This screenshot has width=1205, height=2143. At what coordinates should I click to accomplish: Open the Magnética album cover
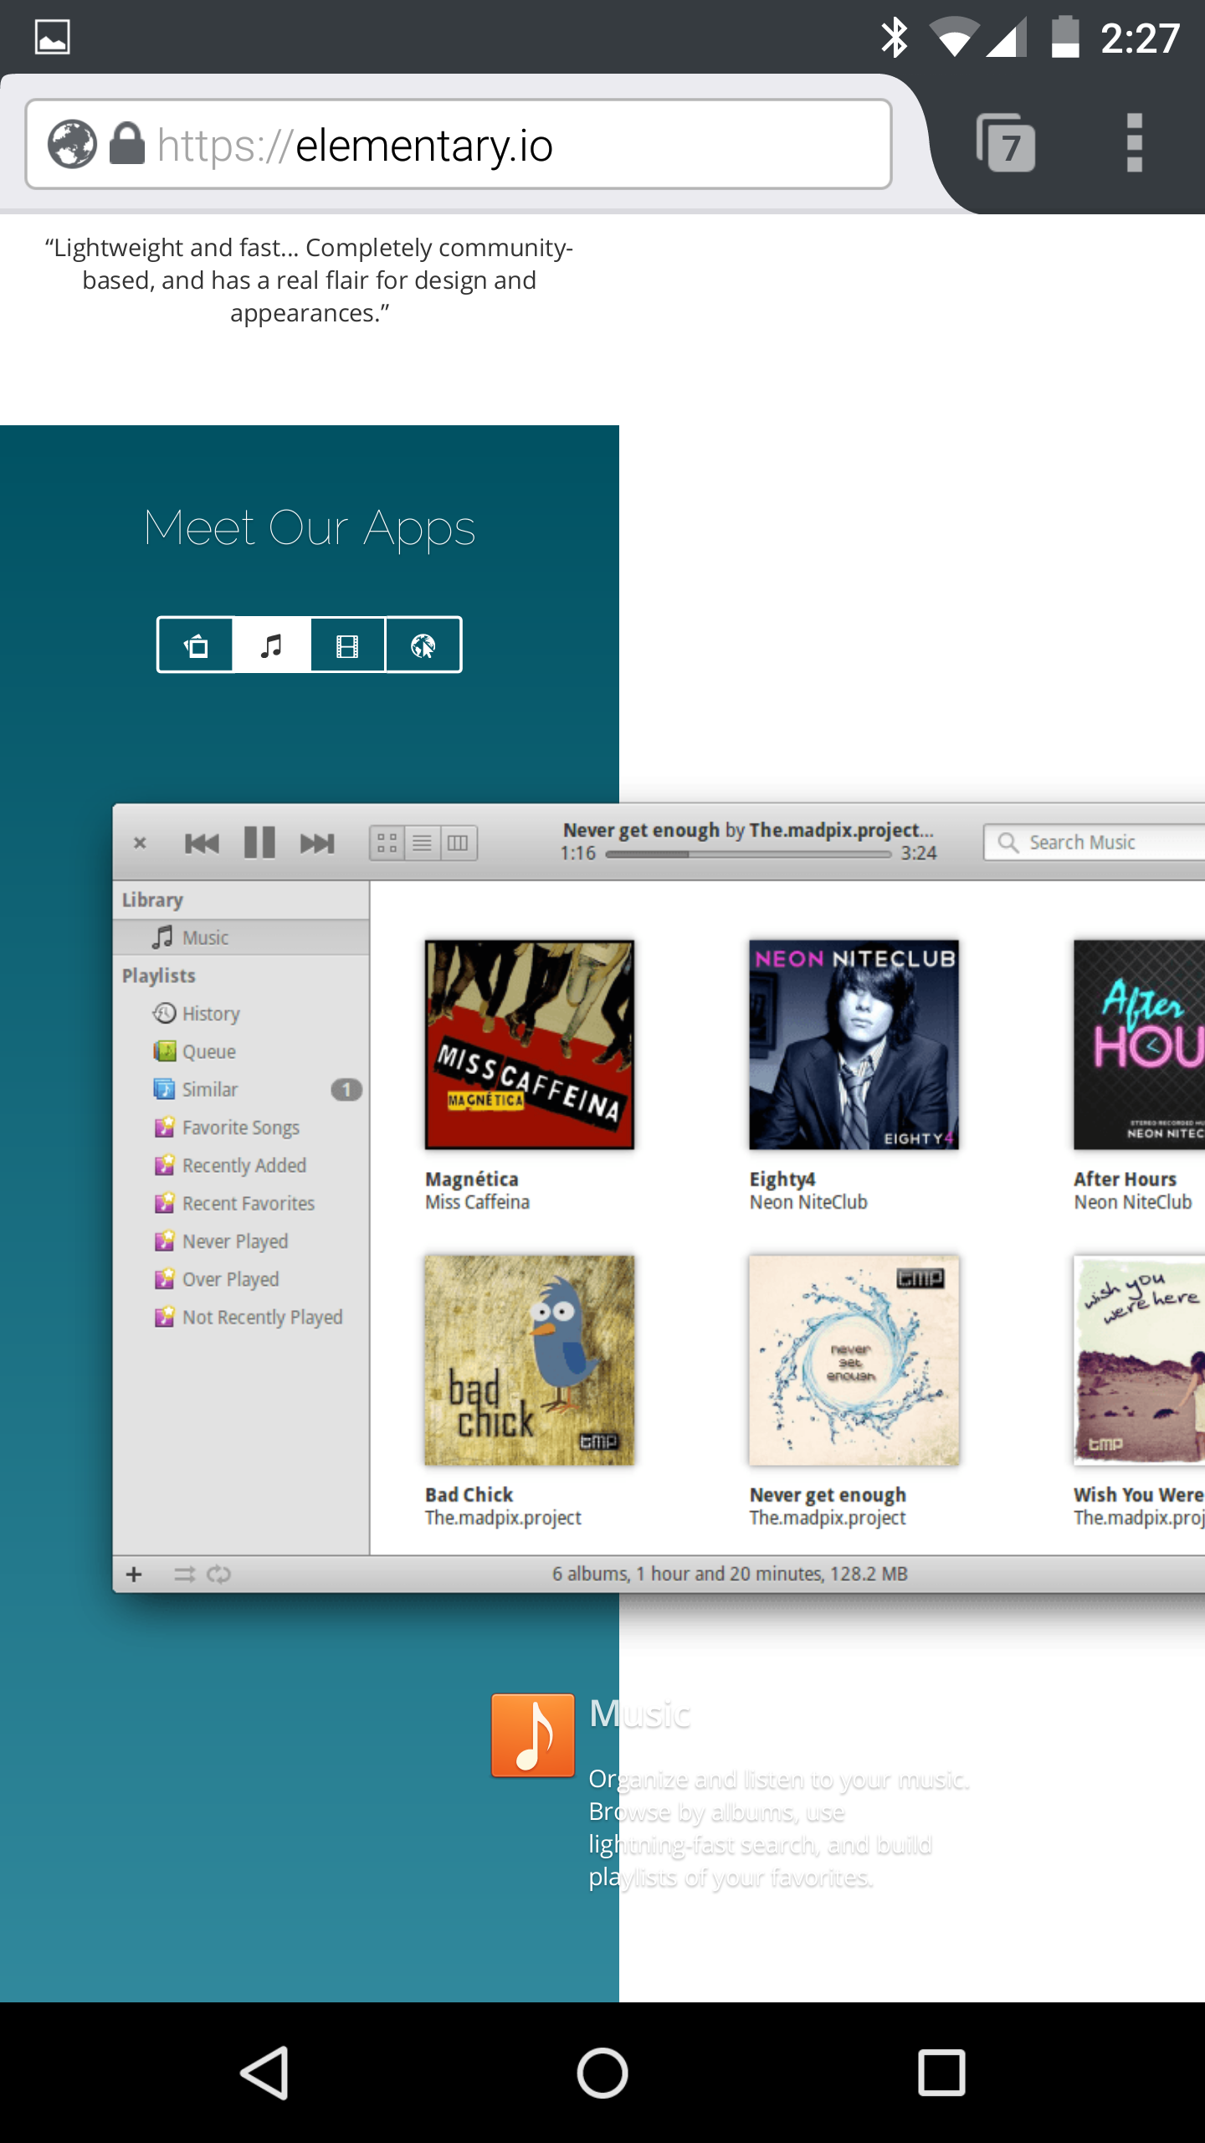[x=530, y=1045]
